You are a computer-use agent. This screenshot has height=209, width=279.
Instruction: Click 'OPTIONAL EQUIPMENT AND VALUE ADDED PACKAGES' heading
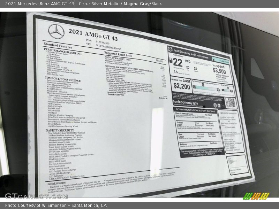click(x=129, y=68)
